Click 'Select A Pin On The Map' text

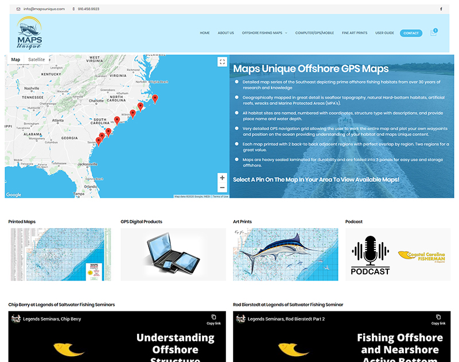point(316,180)
